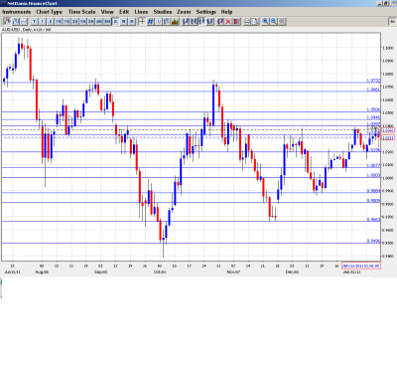Viewport: 397px width, 369px height.
Task: Open the Lines menu
Action: pyautogui.click(x=141, y=12)
